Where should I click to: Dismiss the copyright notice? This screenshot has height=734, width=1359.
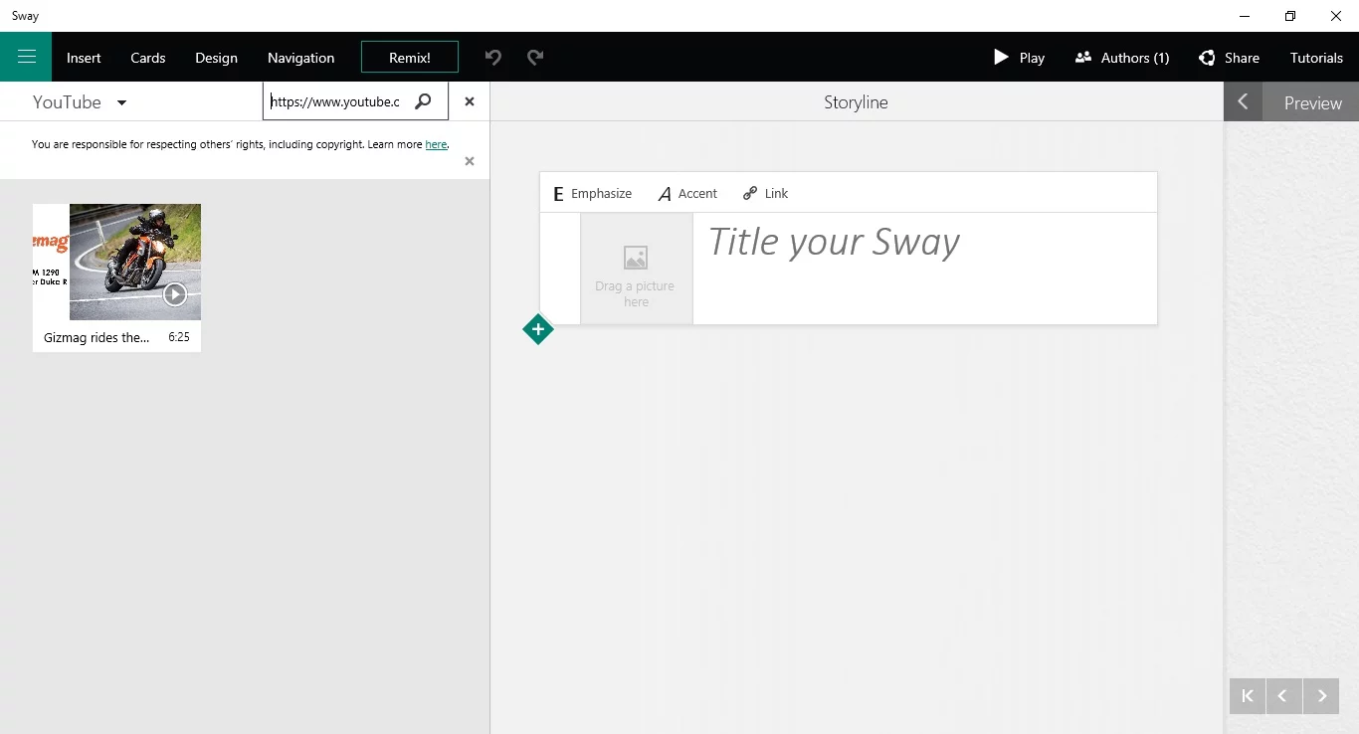[469, 161]
